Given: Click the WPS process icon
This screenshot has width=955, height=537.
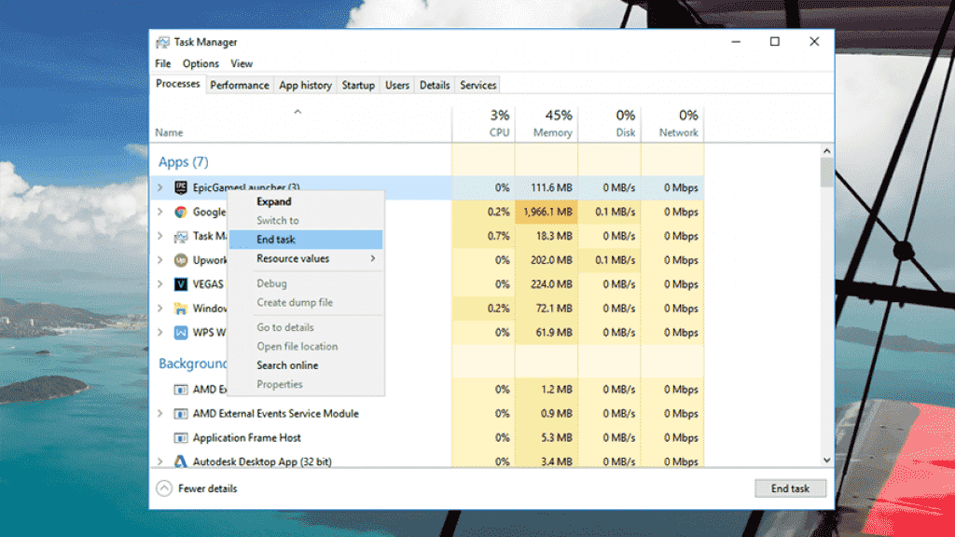Looking at the screenshot, I should coord(182,332).
